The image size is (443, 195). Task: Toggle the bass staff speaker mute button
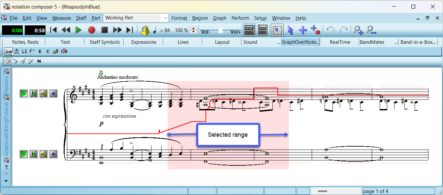click(43, 154)
